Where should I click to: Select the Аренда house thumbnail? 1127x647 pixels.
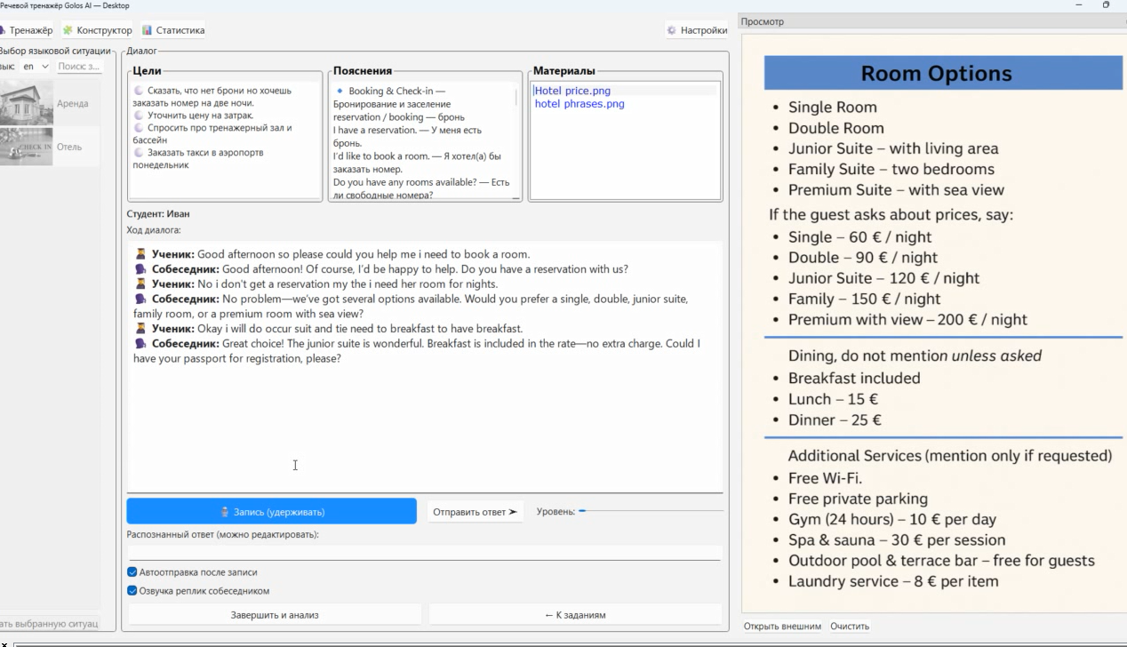(27, 103)
